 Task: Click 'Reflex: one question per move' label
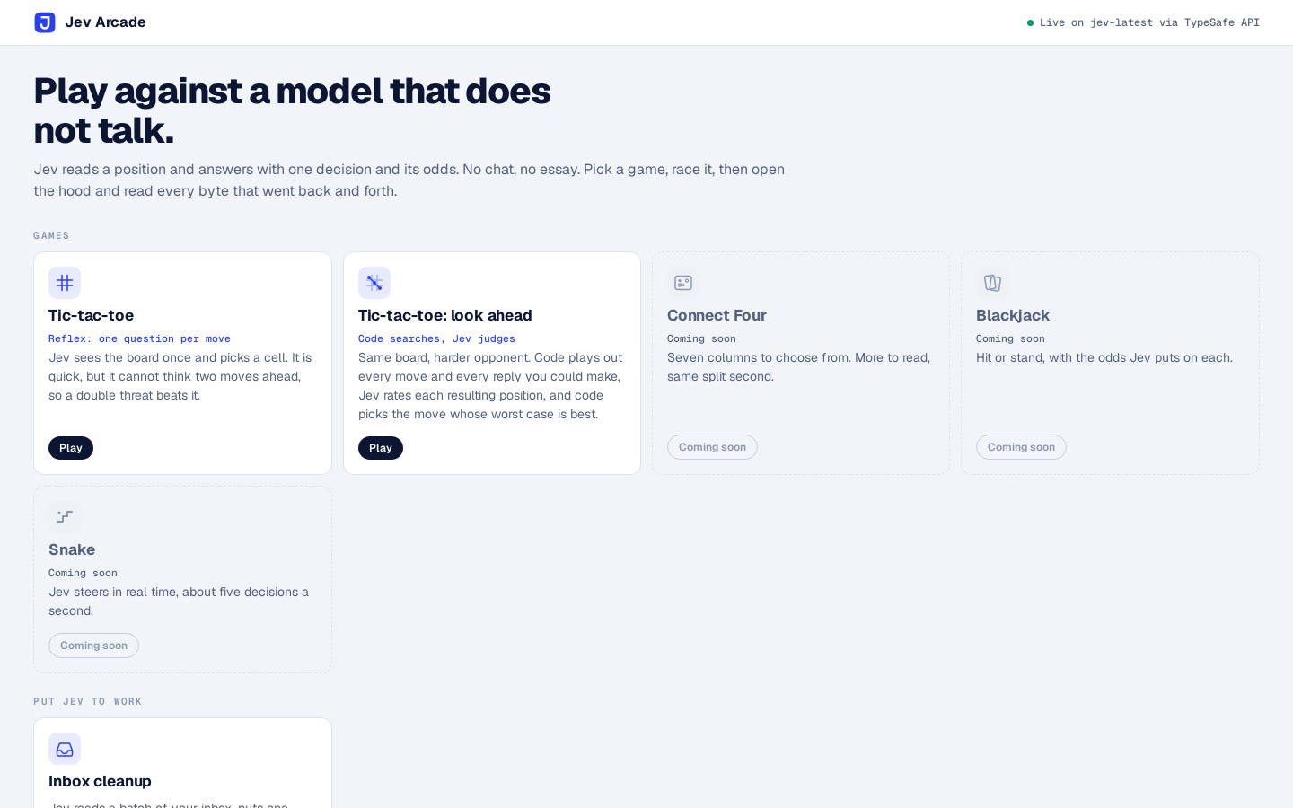(x=139, y=338)
